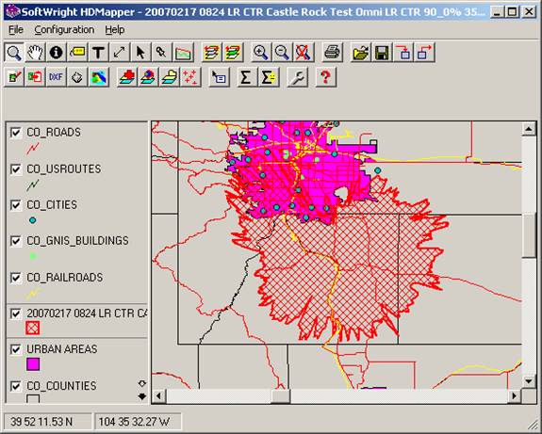Toggle CO_GNIS_BUILDINGS layer checkbox

16,241
